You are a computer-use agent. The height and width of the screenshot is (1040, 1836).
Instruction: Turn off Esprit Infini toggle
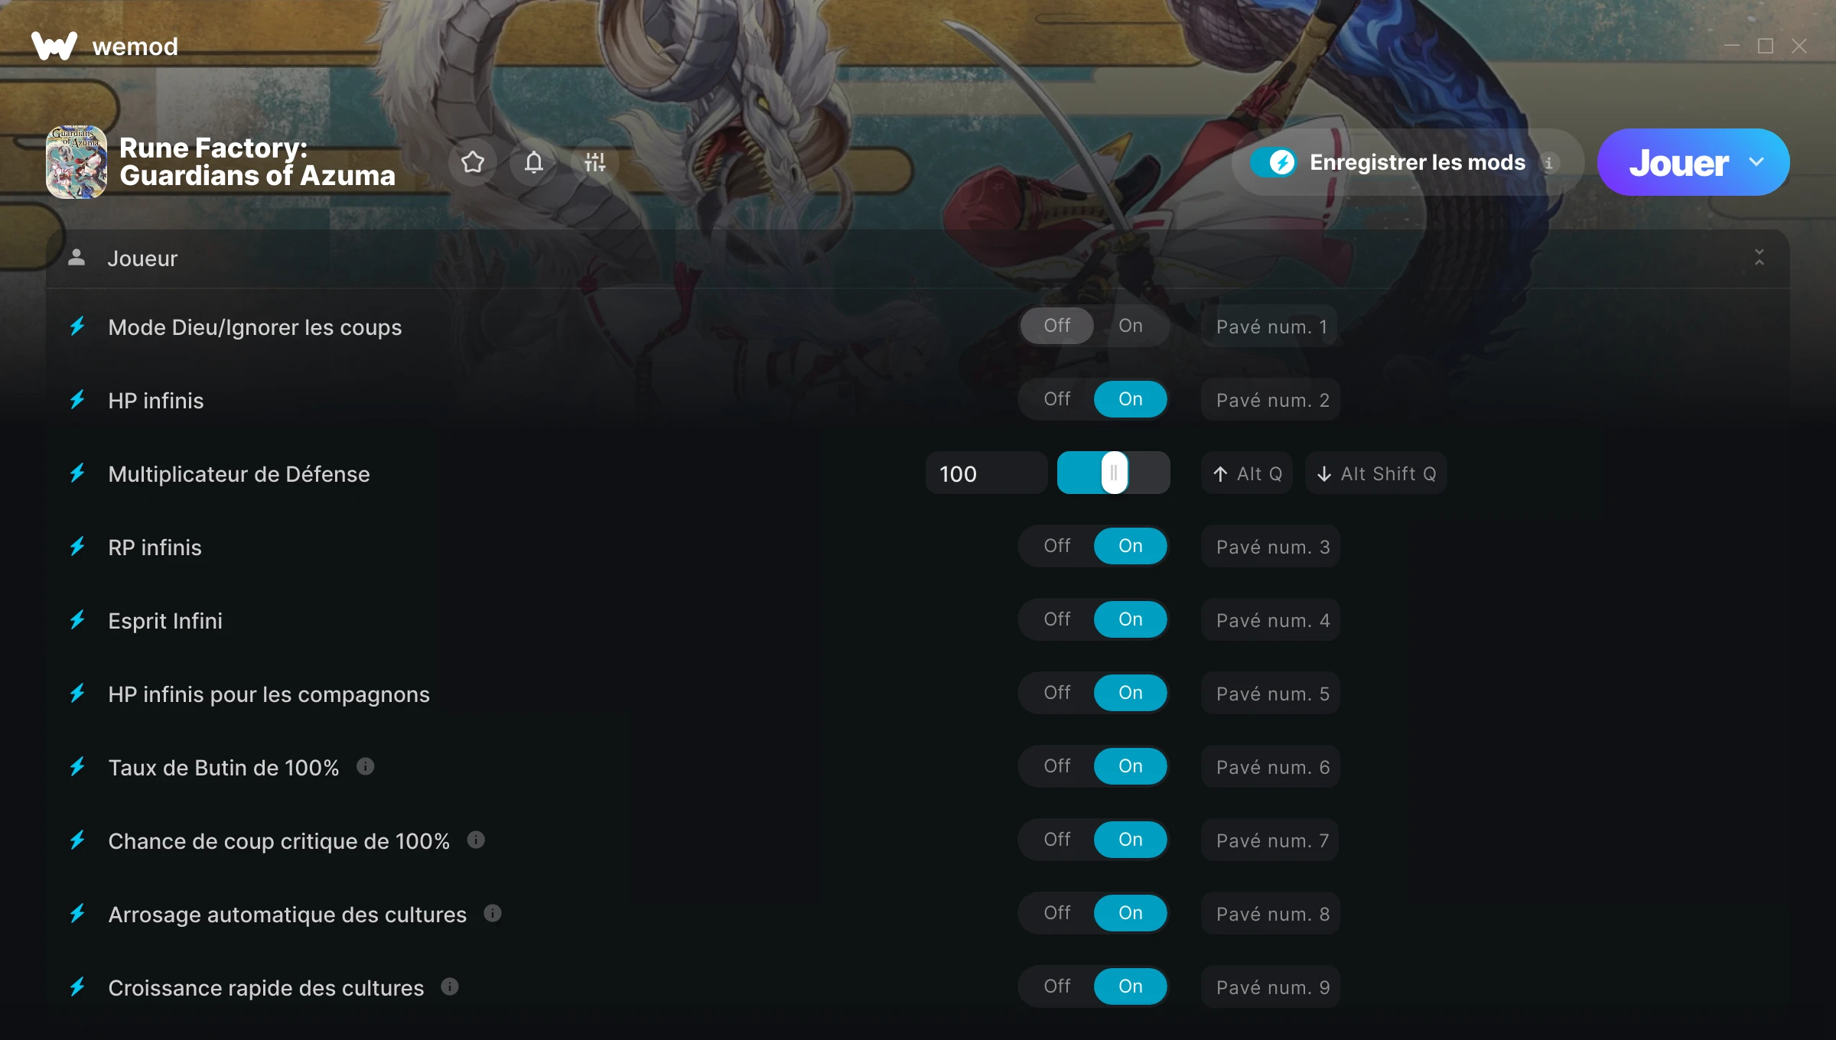tap(1057, 619)
